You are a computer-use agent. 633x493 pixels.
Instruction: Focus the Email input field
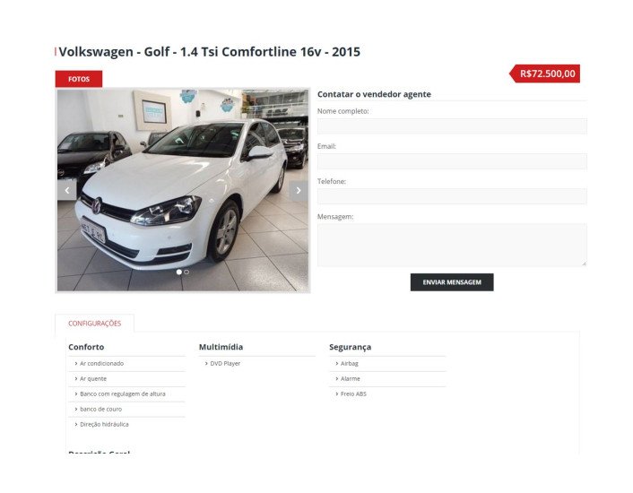[452, 161]
